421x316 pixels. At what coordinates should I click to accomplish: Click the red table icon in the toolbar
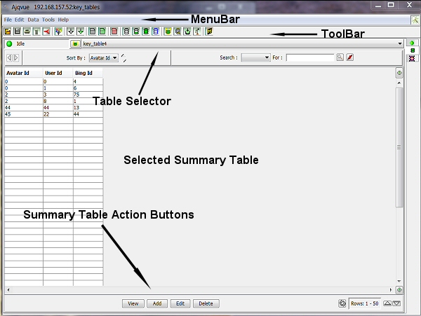114,32
